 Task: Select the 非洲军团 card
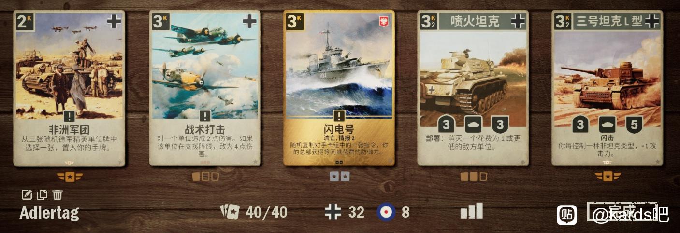point(69,88)
